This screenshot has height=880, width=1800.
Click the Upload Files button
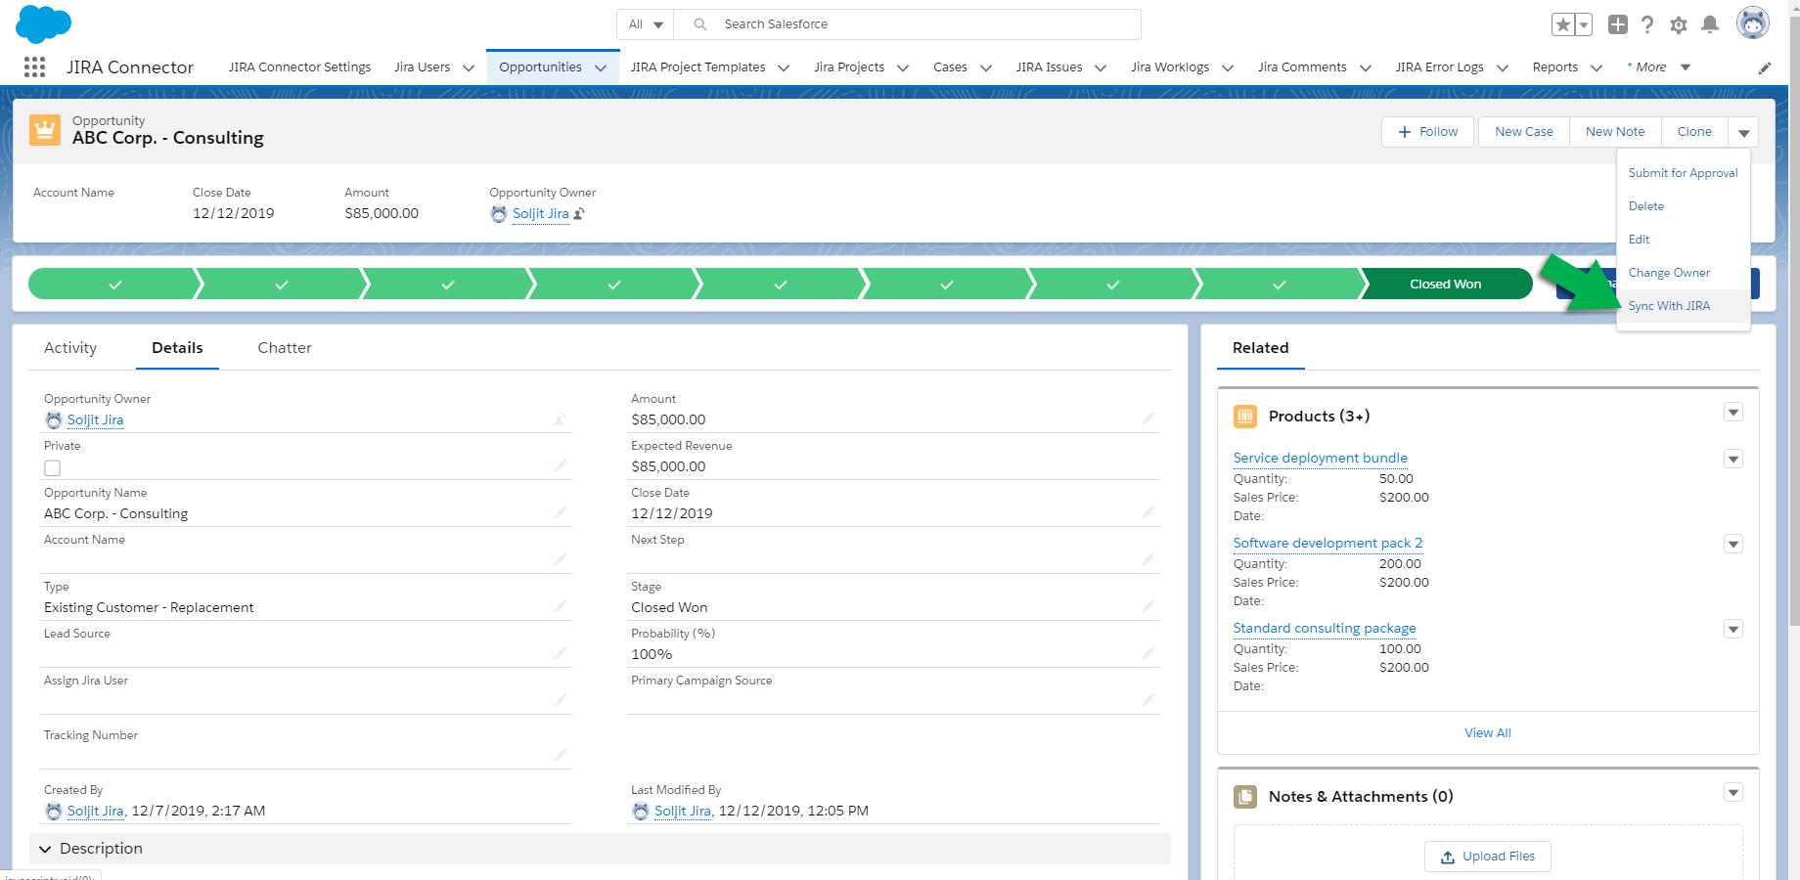1487,857
